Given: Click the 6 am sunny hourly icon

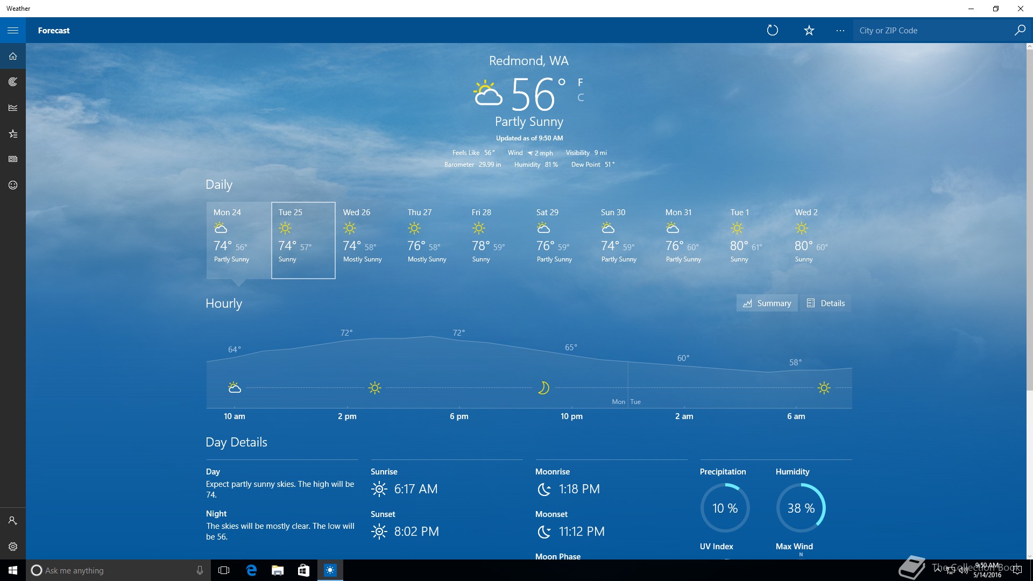Looking at the screenshot, I should [x=824, y=387].
